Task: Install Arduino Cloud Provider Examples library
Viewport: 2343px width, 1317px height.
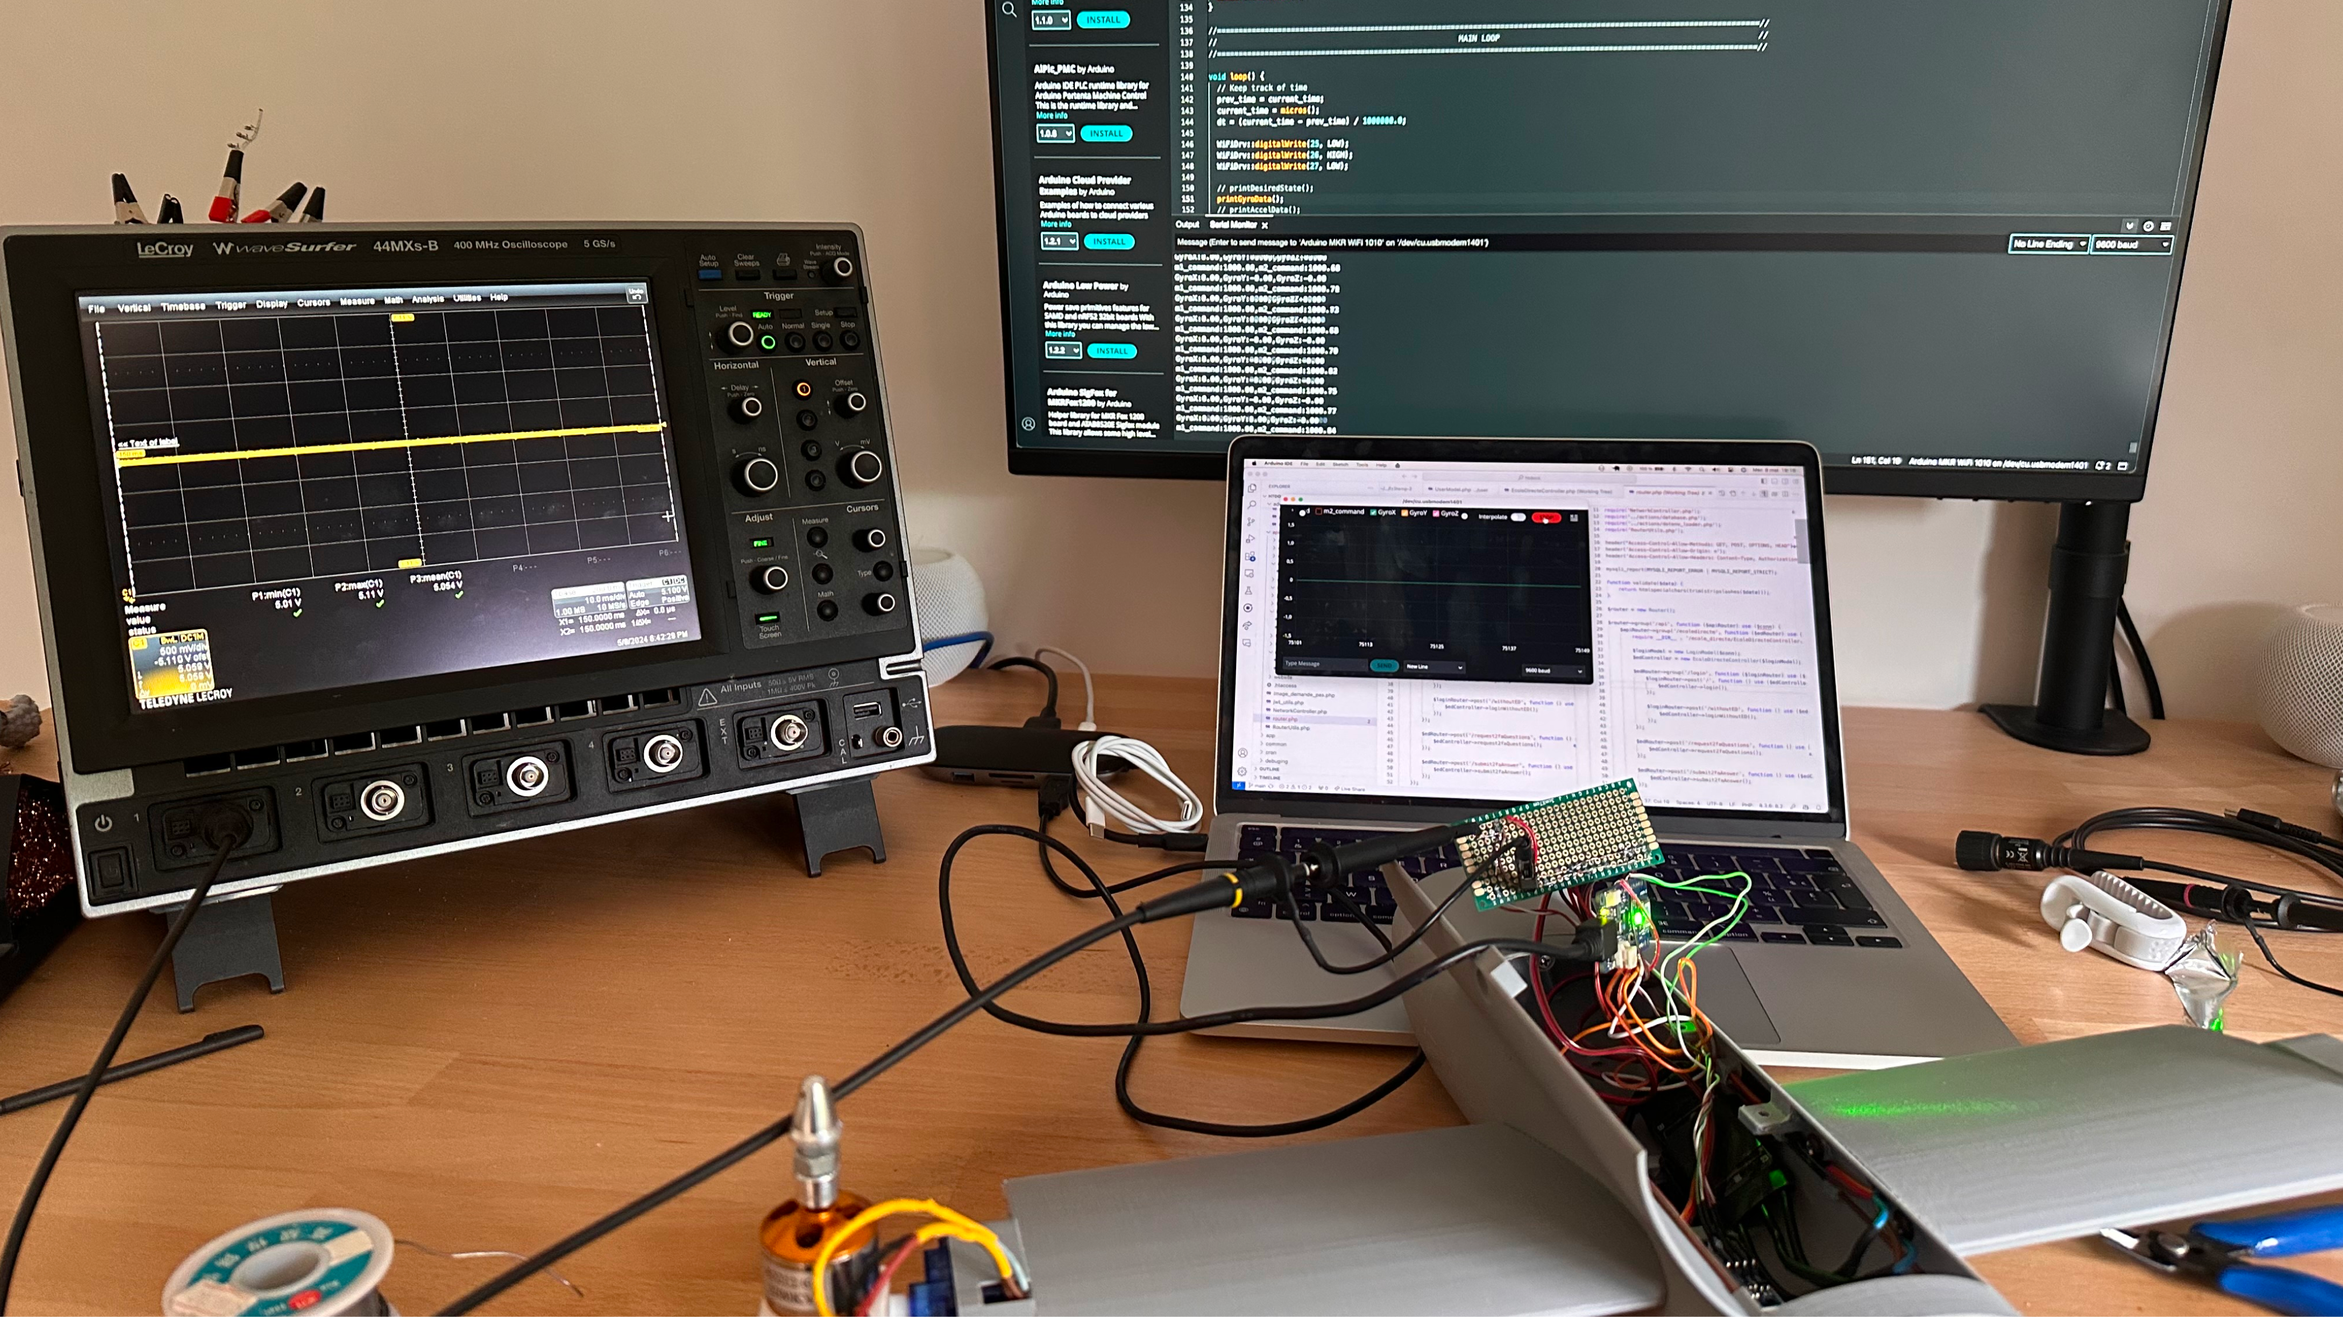Action: coord(1109,242)
